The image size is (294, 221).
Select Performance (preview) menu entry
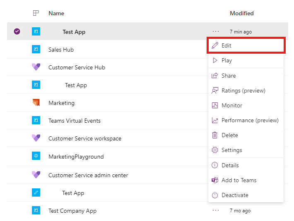click(x=246, y=120)
